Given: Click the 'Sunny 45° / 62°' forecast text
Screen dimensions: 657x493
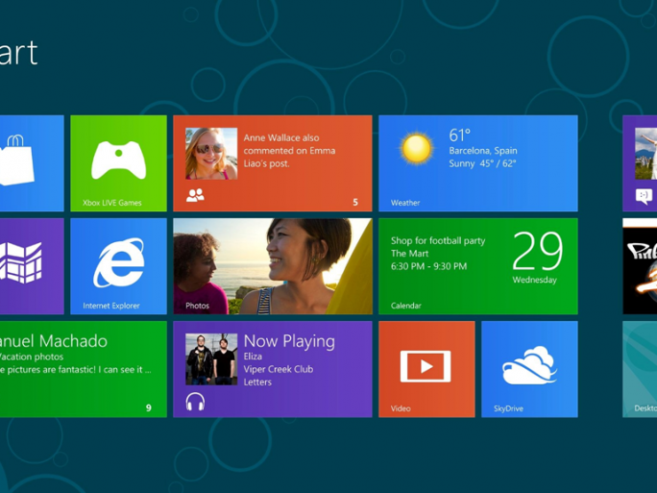Looking at the screenshot, I should (482, 163).
